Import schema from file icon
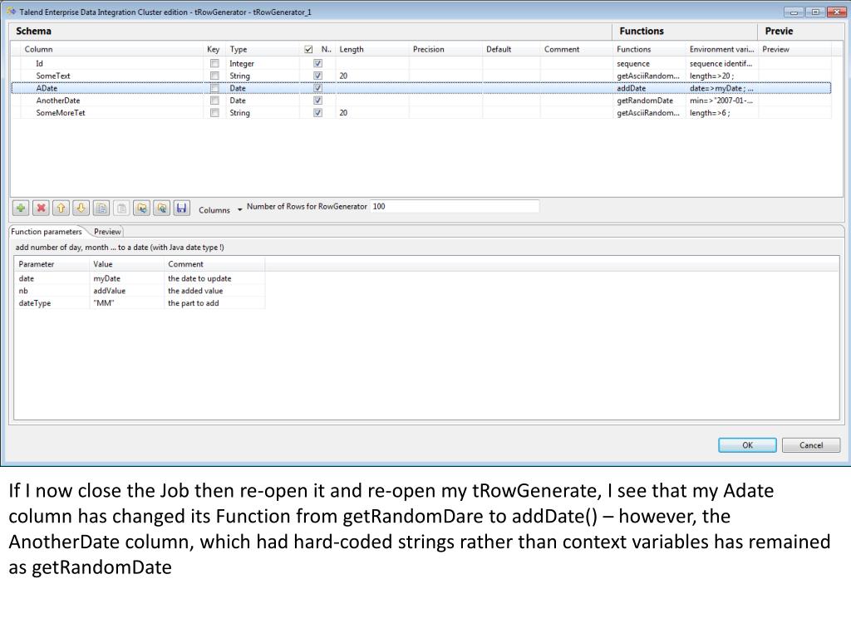851x638 pixels. click(x=141, y=209)
